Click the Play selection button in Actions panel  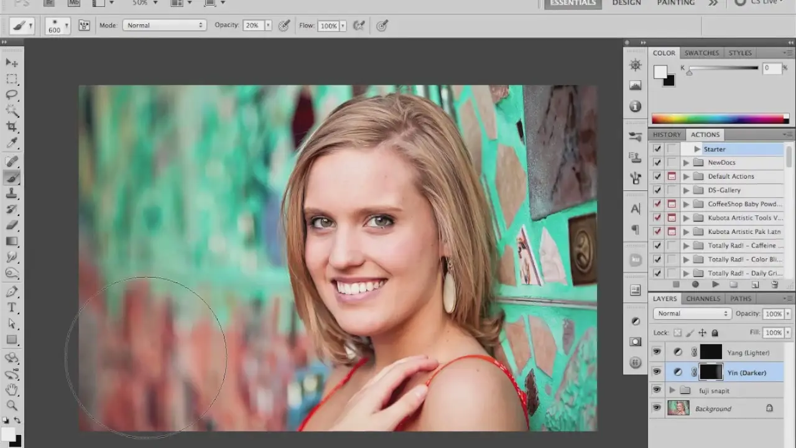(x=715, y=284)
